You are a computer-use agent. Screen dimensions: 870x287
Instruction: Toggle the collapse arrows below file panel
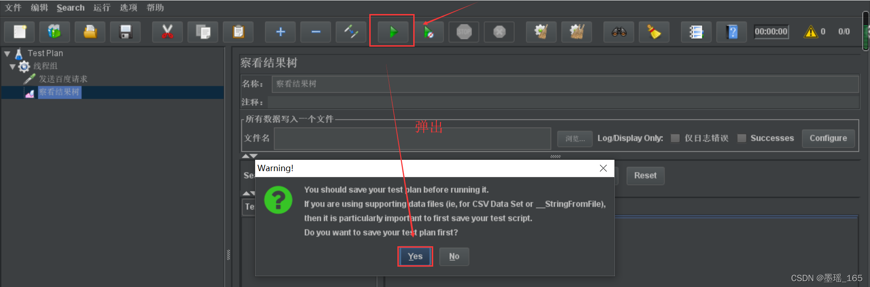249,156
